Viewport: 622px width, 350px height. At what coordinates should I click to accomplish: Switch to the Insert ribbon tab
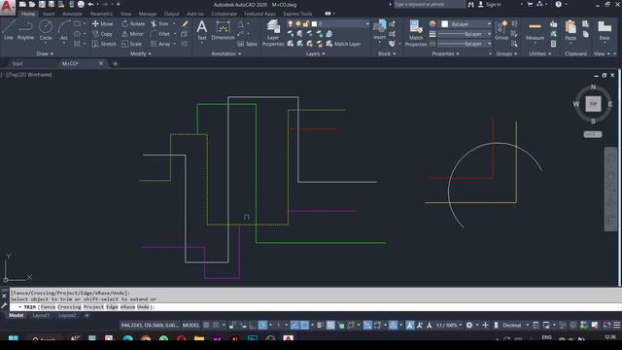pyautogui.click(x=49, y=14)
